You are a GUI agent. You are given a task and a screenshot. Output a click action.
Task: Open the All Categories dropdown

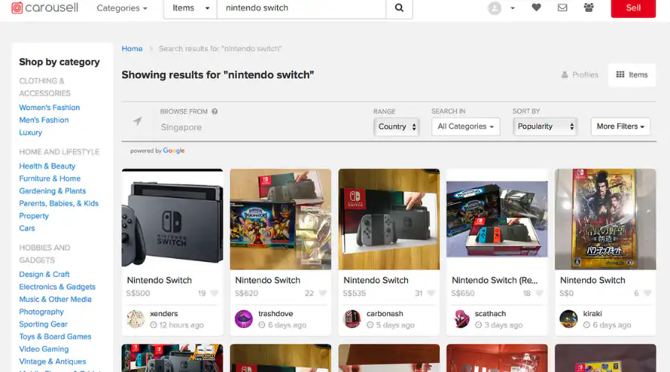click(465, 126)
